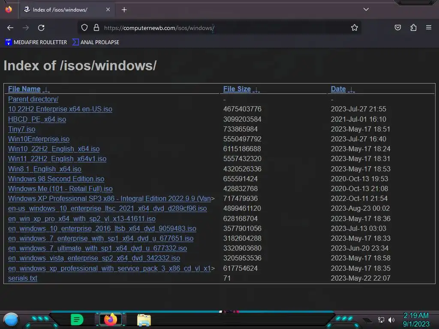
Task: Go back to the previous page
Action: [10, 28]
